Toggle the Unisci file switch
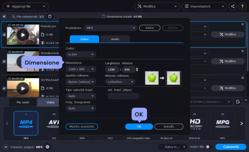This screenshot has height=152, width=249. (x=209, y=147)
